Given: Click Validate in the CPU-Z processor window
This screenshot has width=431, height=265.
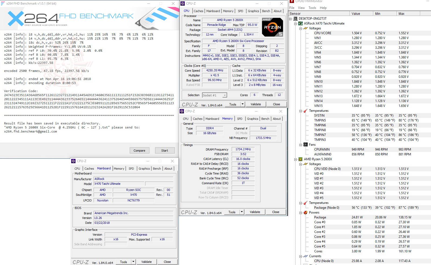Looking at the screenshot, I should click(256, 104).
